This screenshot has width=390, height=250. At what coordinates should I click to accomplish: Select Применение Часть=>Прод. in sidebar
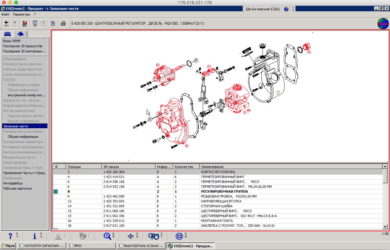pyautogui.click(x=24, y=173)
